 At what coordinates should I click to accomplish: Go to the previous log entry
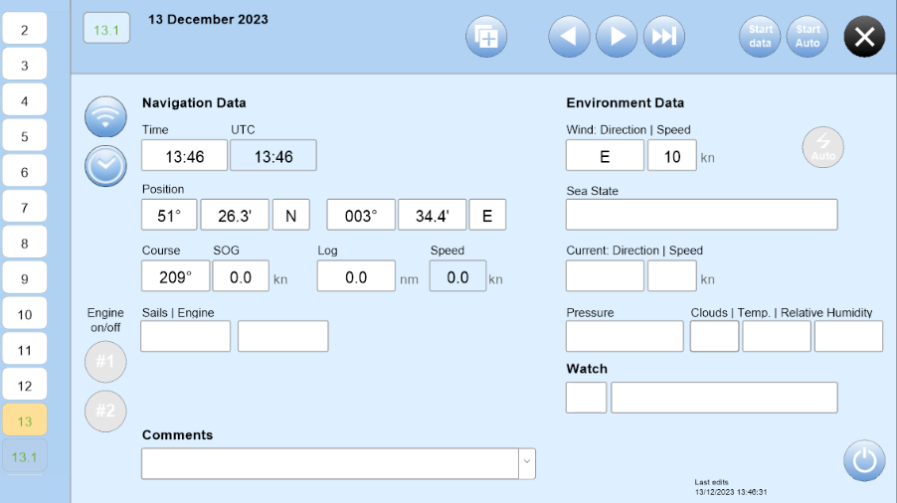click(x=569, y=37)
